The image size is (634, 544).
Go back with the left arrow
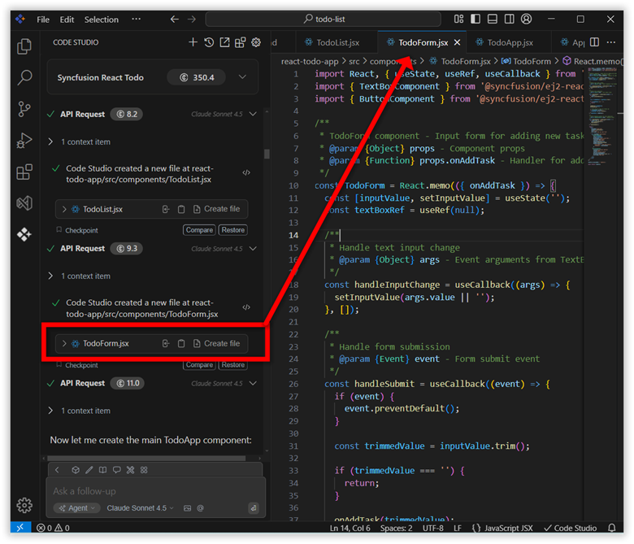point(174,19)
